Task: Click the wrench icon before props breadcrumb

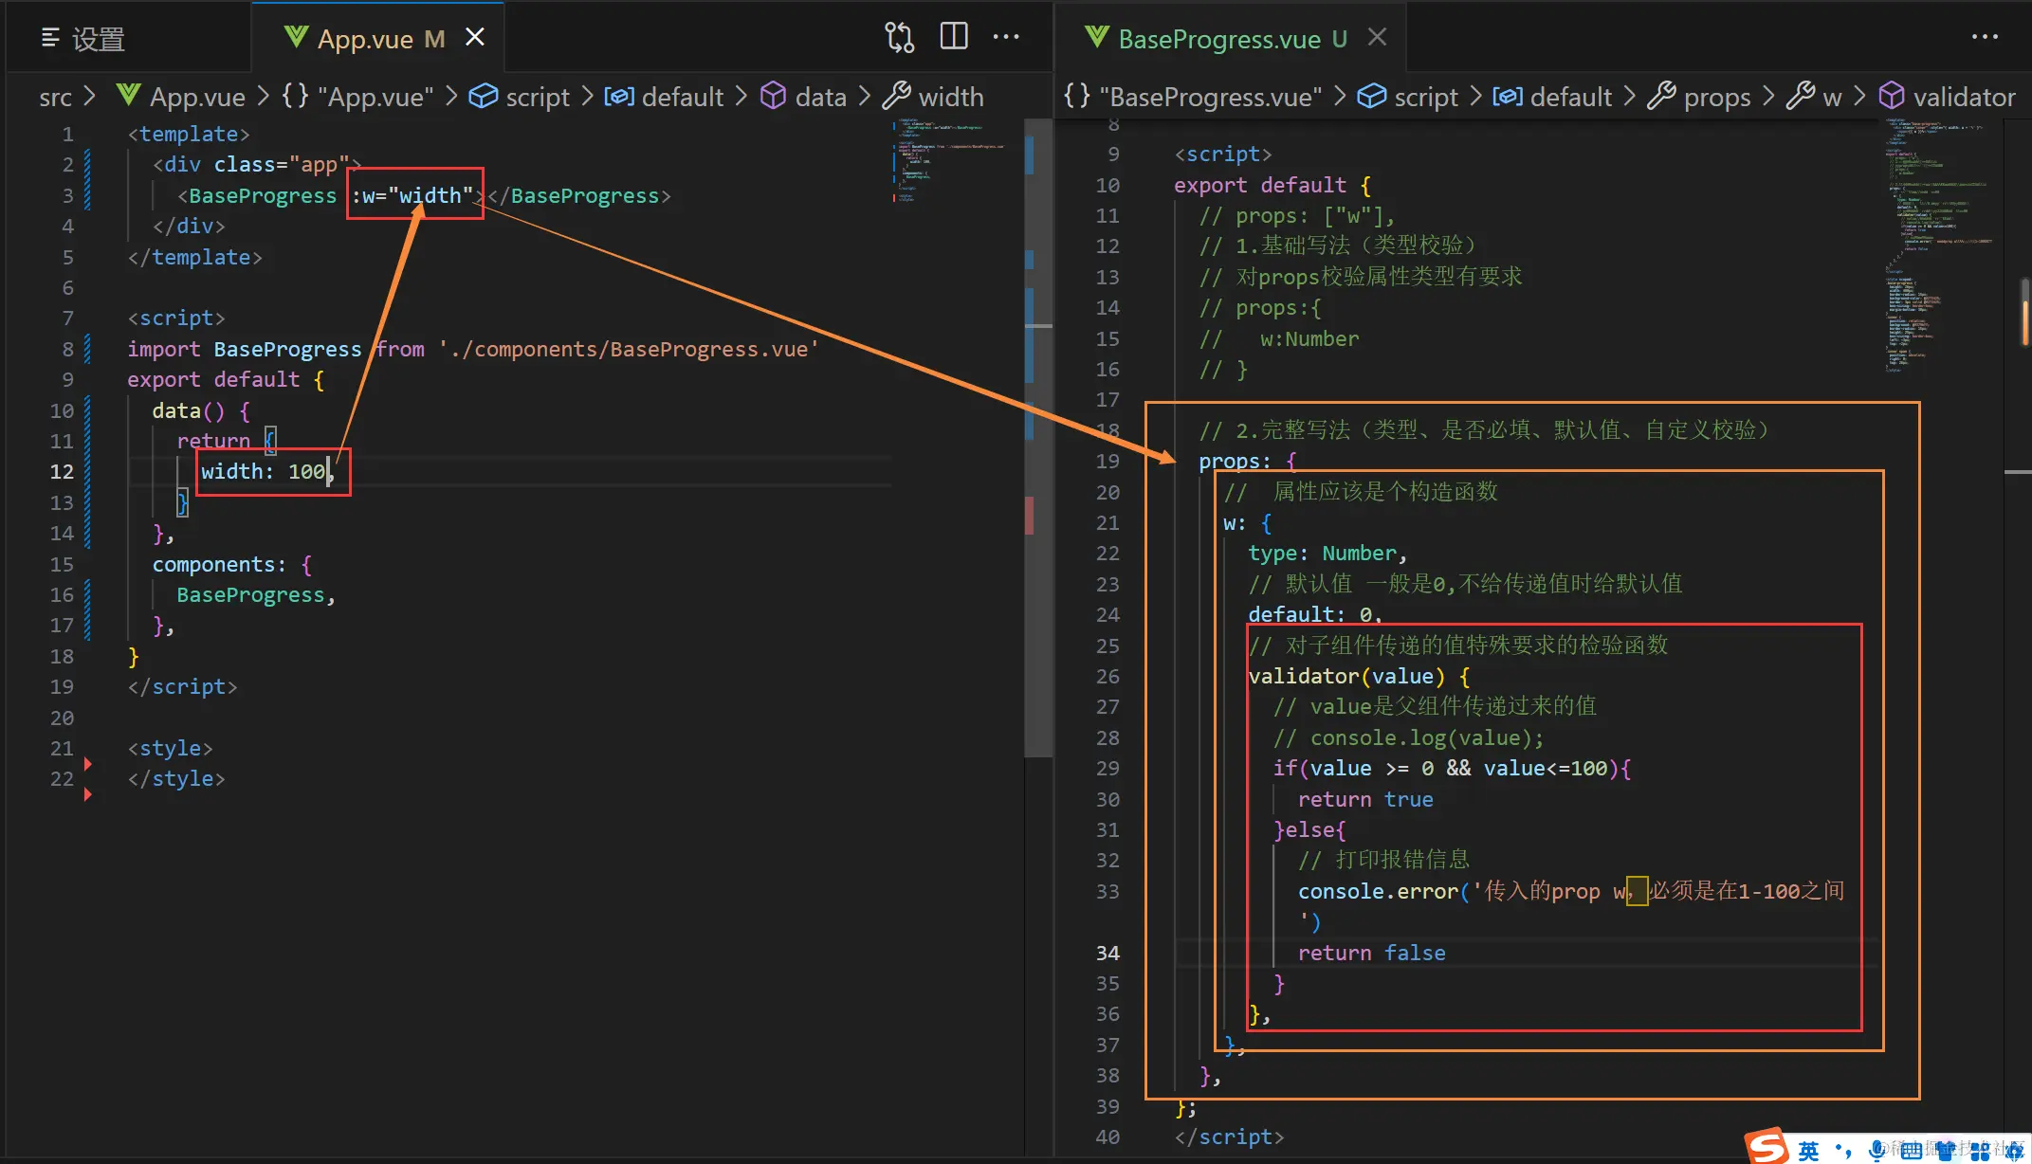Action: click(1661, 96)
